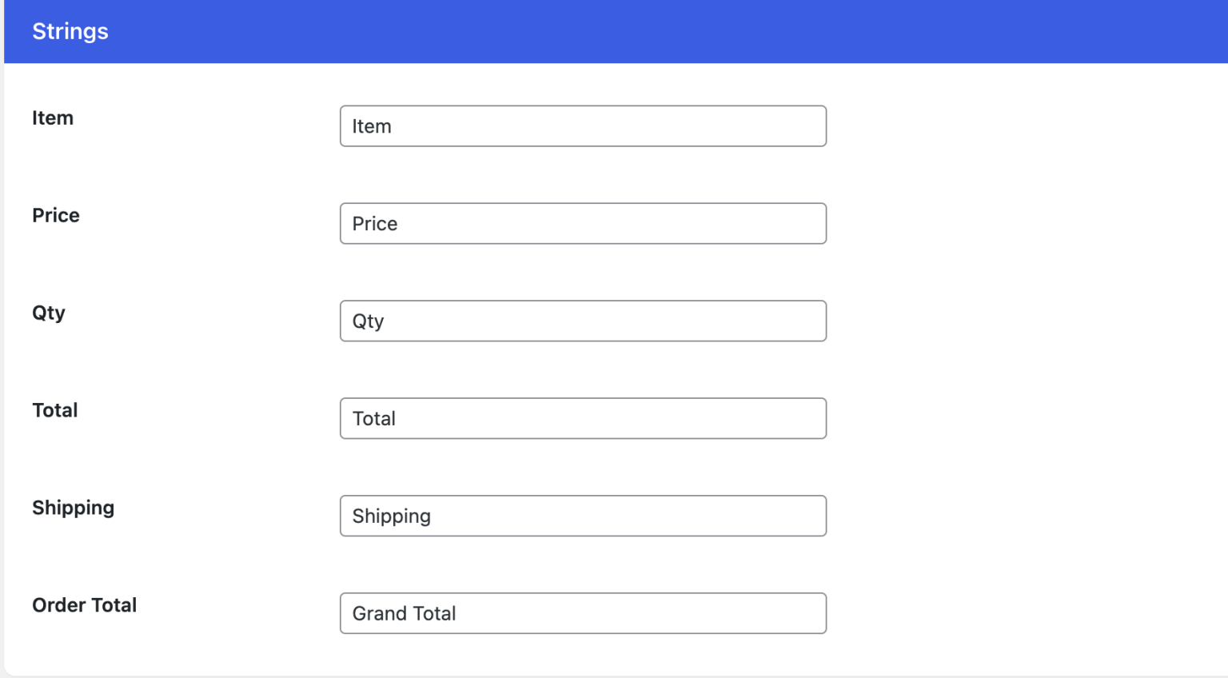Viewport: 1228px width, 678px height.
Task: Click the Strings header title
Action: [x=70, y=31]
